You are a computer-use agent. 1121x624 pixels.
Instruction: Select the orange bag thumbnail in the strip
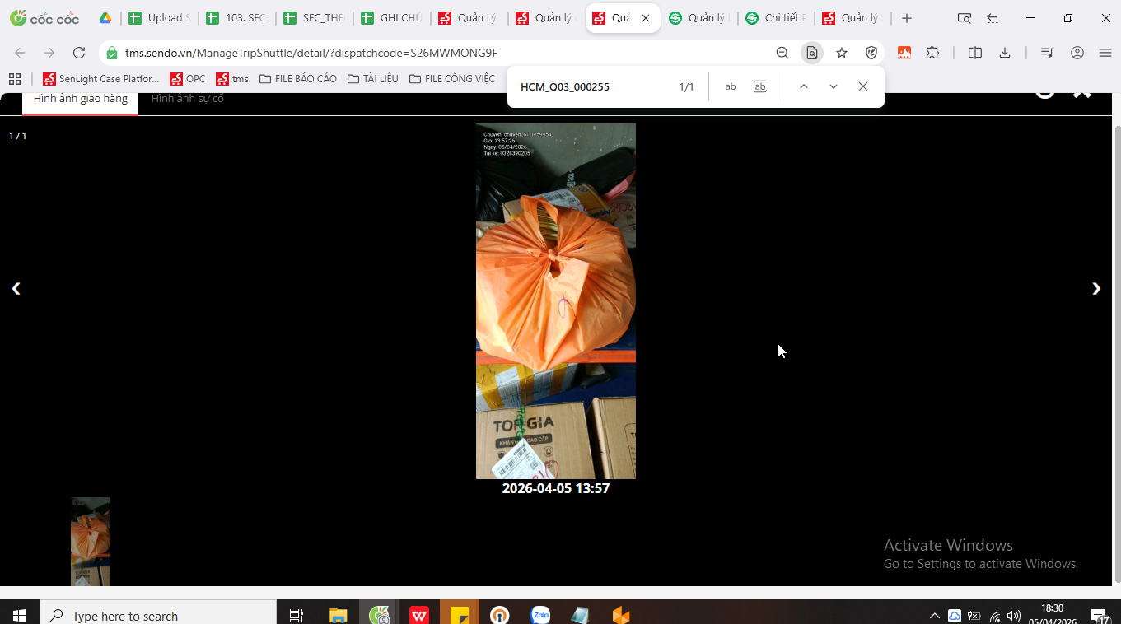[91, 542]
